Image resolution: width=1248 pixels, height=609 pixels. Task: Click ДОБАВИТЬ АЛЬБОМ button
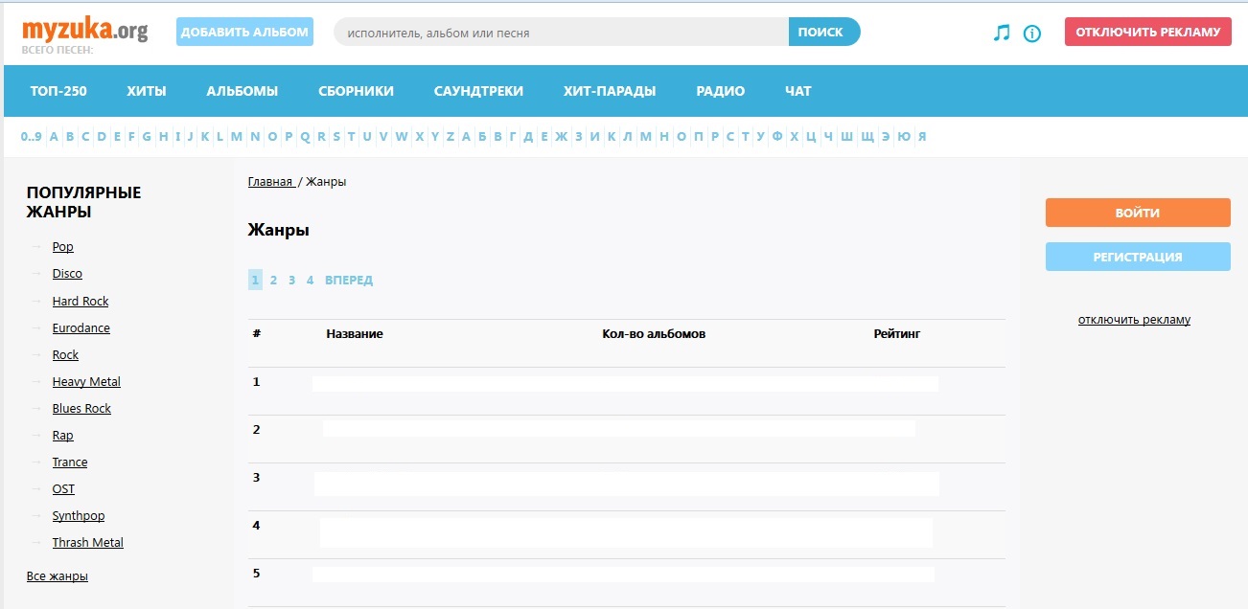click(x=244, y=32)
